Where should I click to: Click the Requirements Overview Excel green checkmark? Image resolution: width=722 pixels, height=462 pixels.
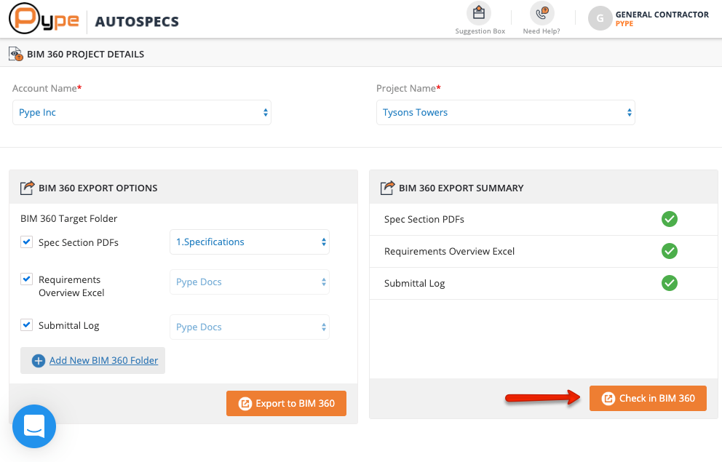pos(670,251)
